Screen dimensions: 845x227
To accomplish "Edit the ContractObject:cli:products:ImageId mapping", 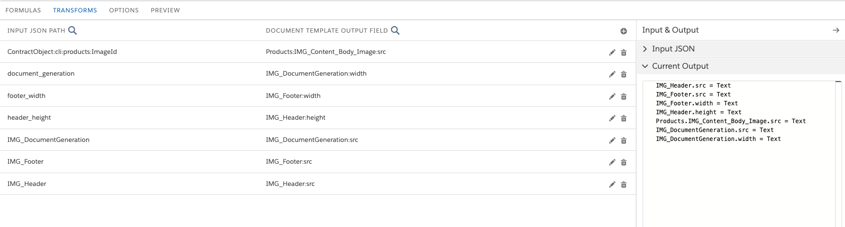I will [x=612, y=52].
